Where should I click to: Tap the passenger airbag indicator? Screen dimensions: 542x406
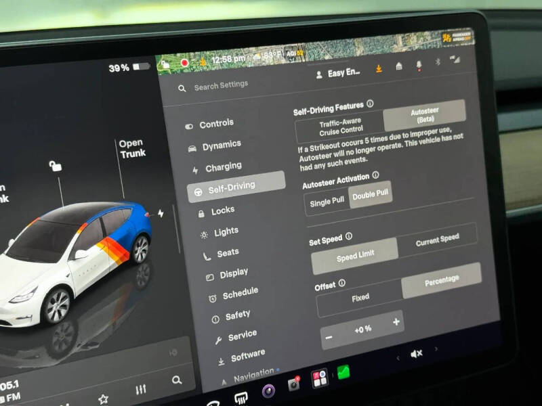click(x=457, y=37)
